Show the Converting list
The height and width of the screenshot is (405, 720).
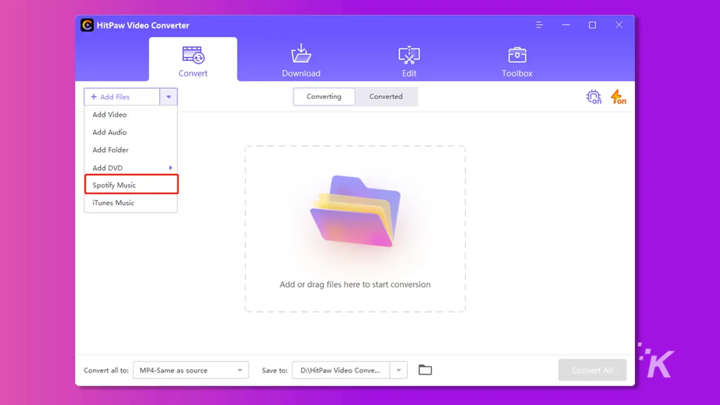pos(324,97)
